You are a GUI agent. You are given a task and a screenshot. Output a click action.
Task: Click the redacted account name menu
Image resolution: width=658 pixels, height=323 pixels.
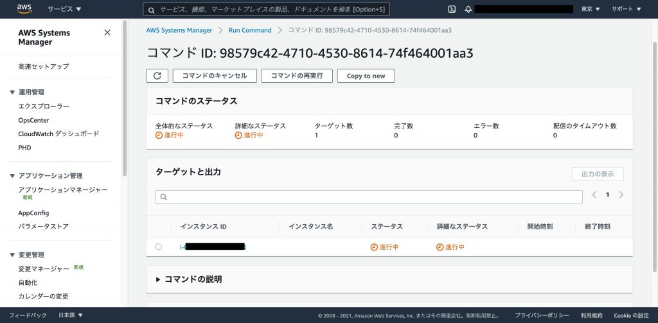[524, 9]
